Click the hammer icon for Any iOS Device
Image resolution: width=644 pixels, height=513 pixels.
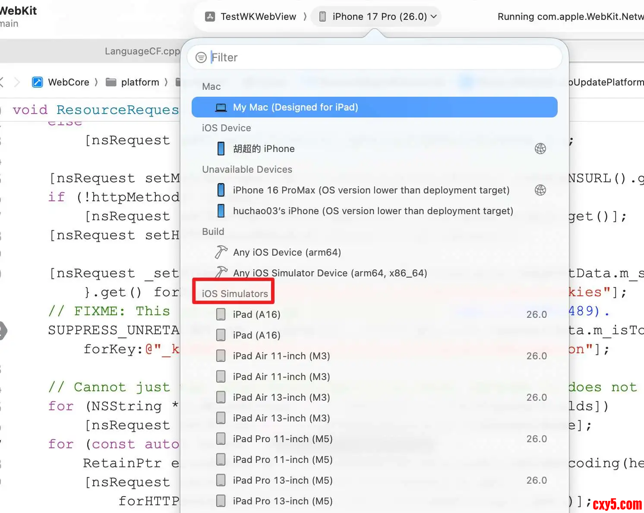click(221, 252)
